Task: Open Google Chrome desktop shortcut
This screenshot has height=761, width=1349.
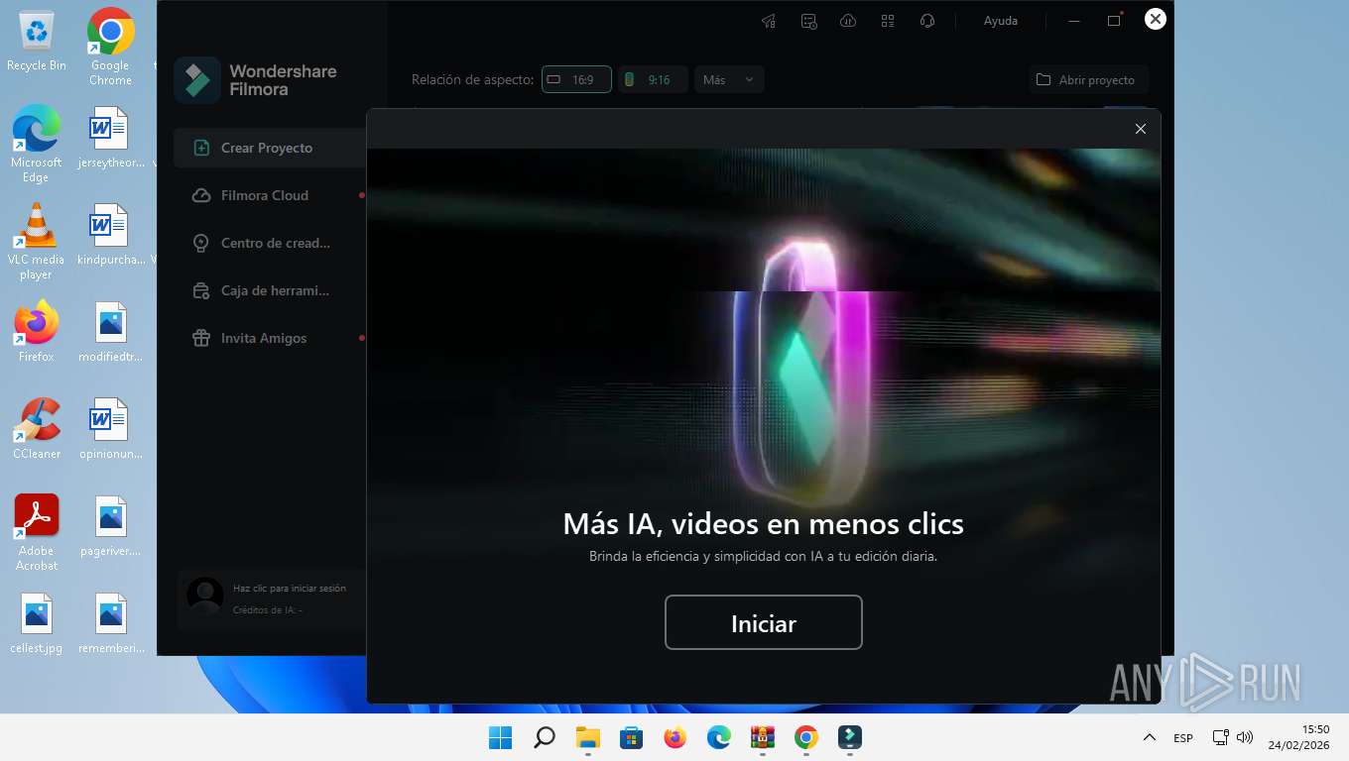Action: 110,48
